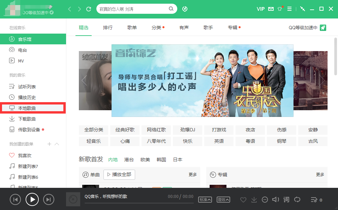
Task: Go forward using the forward arrow
Action: tap(79, 9)
